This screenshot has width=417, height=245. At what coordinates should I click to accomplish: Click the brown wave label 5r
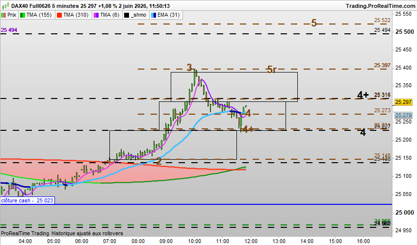pos(271,70)
